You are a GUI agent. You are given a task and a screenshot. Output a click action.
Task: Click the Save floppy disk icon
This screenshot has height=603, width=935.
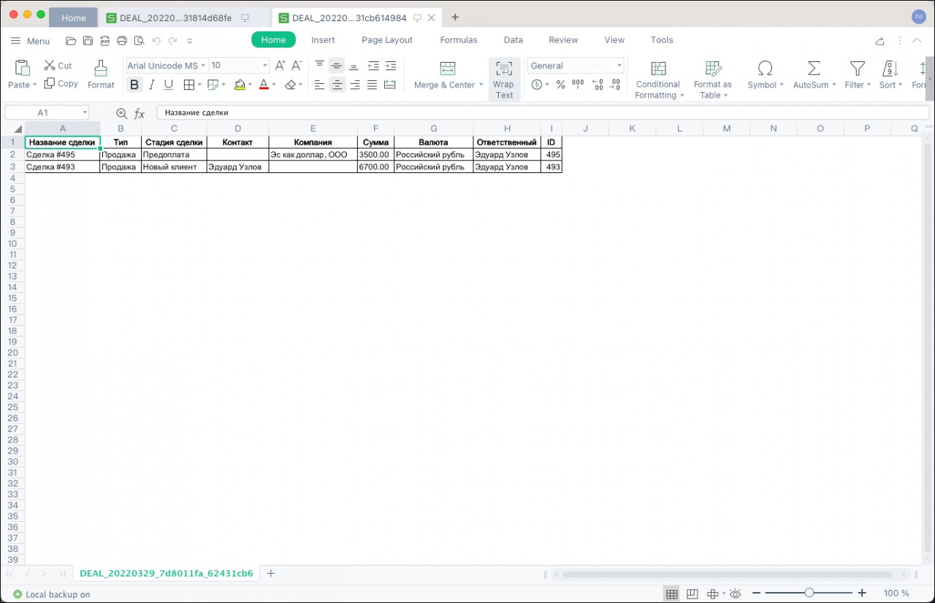coord(88,41)
